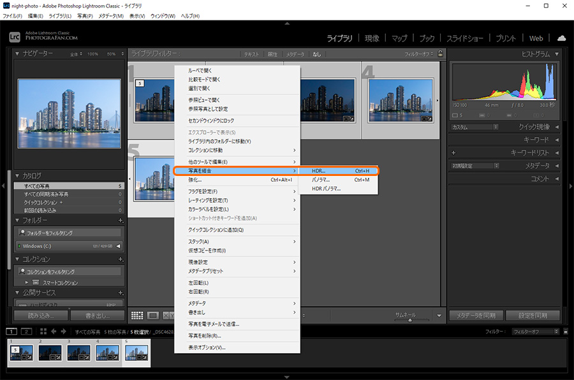Click the filmstrip grid shortcut icon

[43, 332]
